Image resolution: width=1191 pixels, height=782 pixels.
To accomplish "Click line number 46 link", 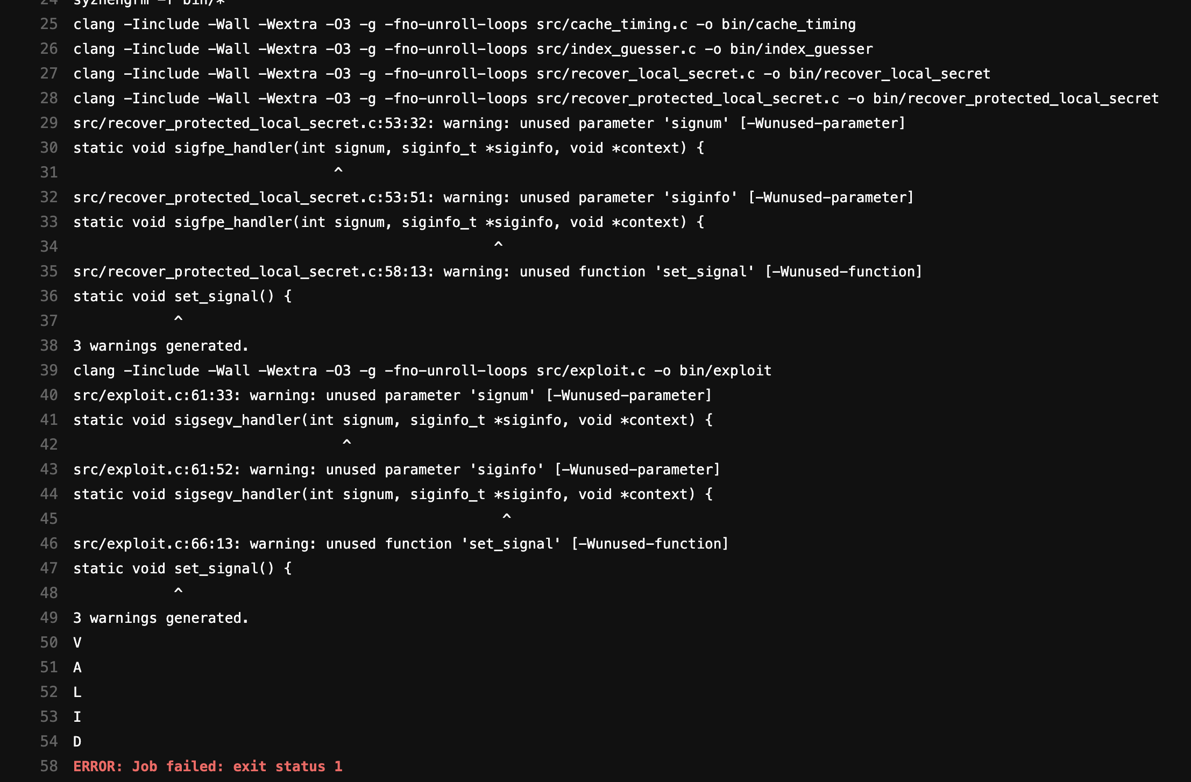I will pos(49,544).
